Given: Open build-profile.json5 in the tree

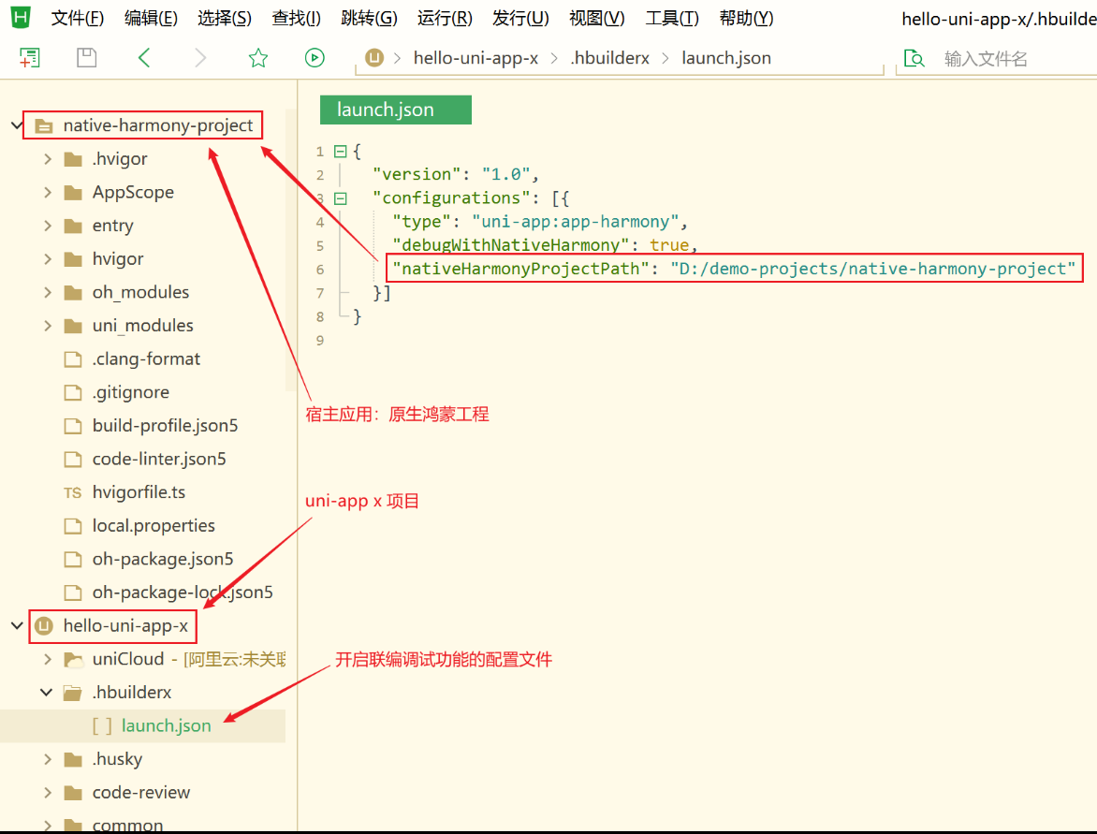Looking at the screenshot, I should pyautogui.click(x=165, y=426).
